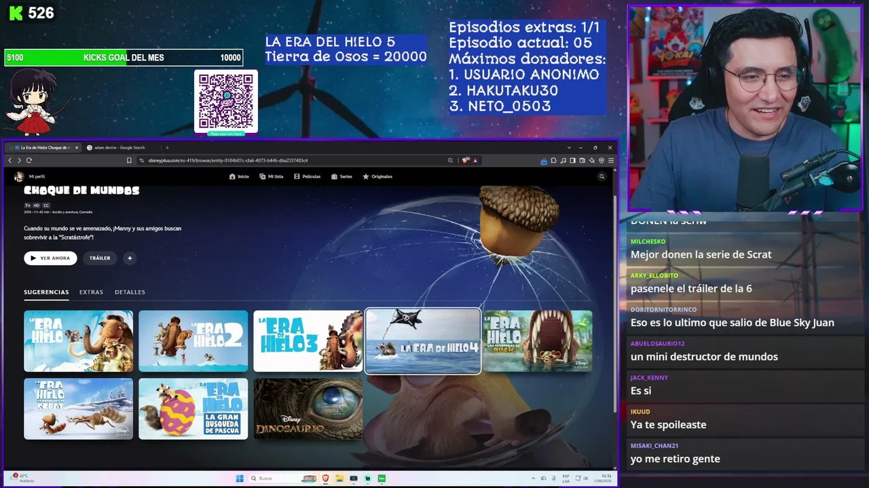Play the movie with VER AHORA

50,258
